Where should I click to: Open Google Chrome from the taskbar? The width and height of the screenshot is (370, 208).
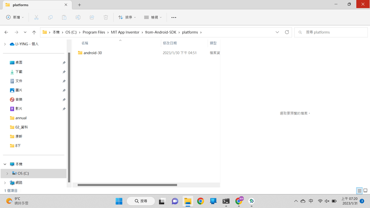201,201
